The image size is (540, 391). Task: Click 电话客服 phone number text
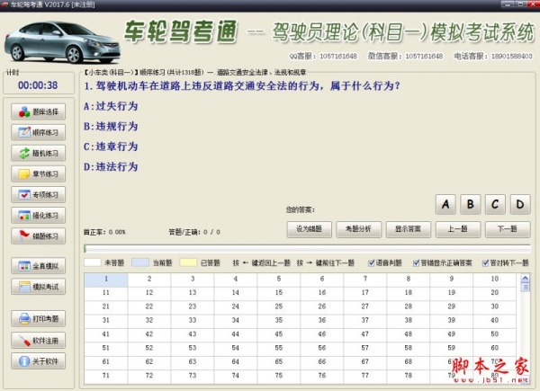512,56
